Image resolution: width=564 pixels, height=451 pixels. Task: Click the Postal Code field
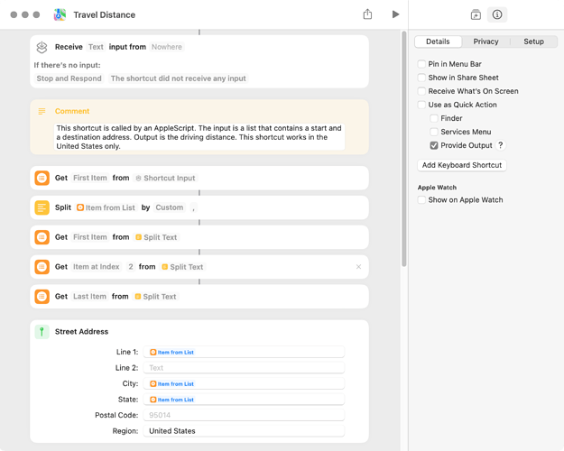click(244, 415)
